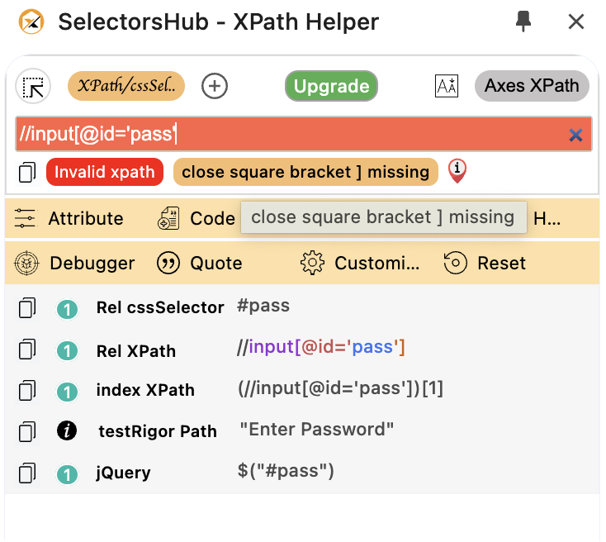Click the (//input[@id='pass'])[1] value
The height and width of the screenshot is (542, 606).
[340, 388]
